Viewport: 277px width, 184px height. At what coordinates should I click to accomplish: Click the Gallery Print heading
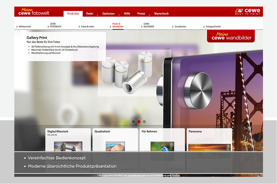pyautogui.click(x=37, y=38)
